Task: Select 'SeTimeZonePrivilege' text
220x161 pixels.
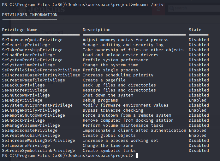Action: (x=26, y=146)
